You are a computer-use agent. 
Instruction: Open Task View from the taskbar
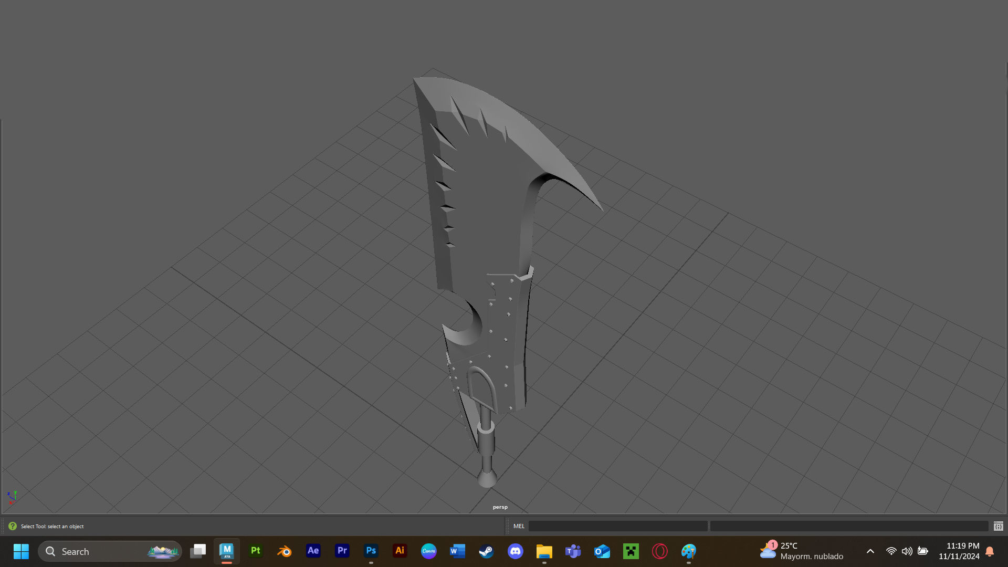click(x=198, y=551)
